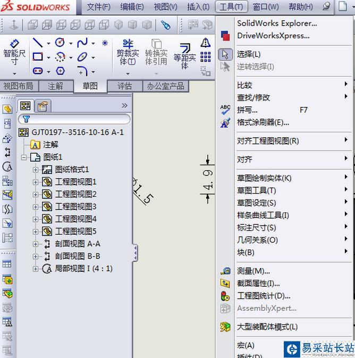Select the Ellipse sketch tool
This screenshot has width=355, height=358.
(x=82, y=57)
